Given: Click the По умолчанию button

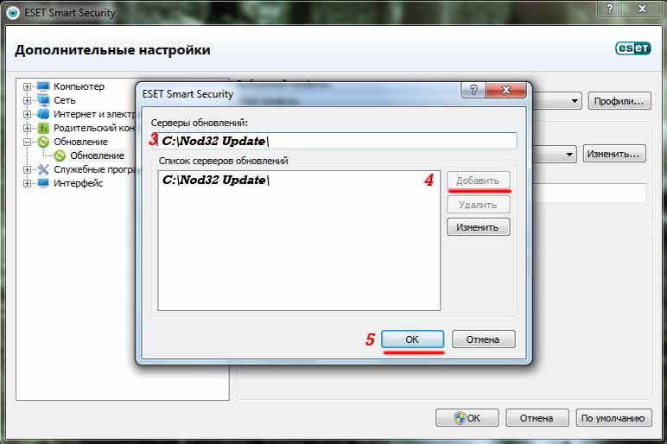Looking at the screenshot, I should (613, 418).
